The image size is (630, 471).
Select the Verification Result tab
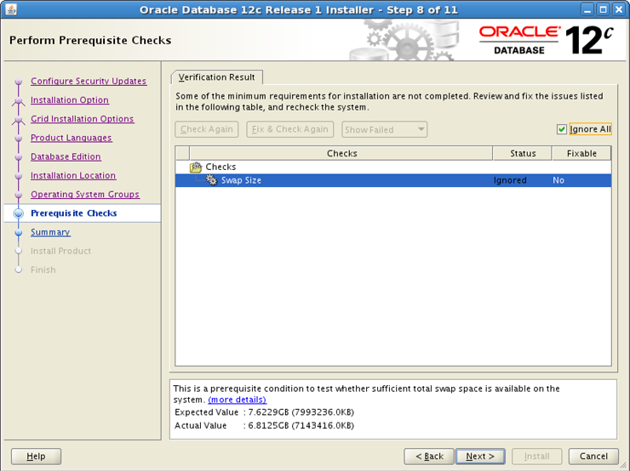216,77
